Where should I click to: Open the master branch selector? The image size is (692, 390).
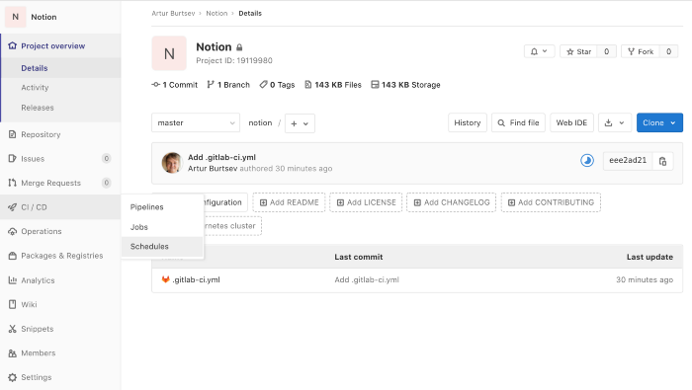[196, 123]
